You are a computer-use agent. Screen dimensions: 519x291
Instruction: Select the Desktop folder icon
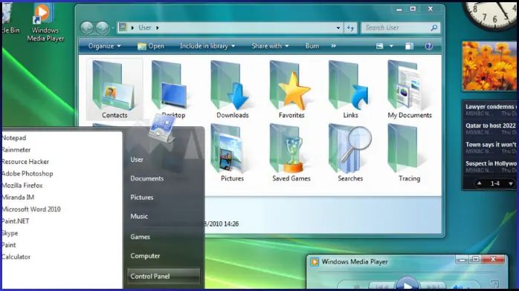(172, 85)
